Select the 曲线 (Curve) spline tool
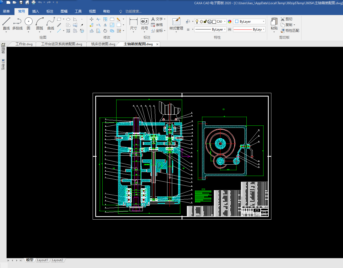This screenshot has height=268, width=343. [x=51, y=24]
